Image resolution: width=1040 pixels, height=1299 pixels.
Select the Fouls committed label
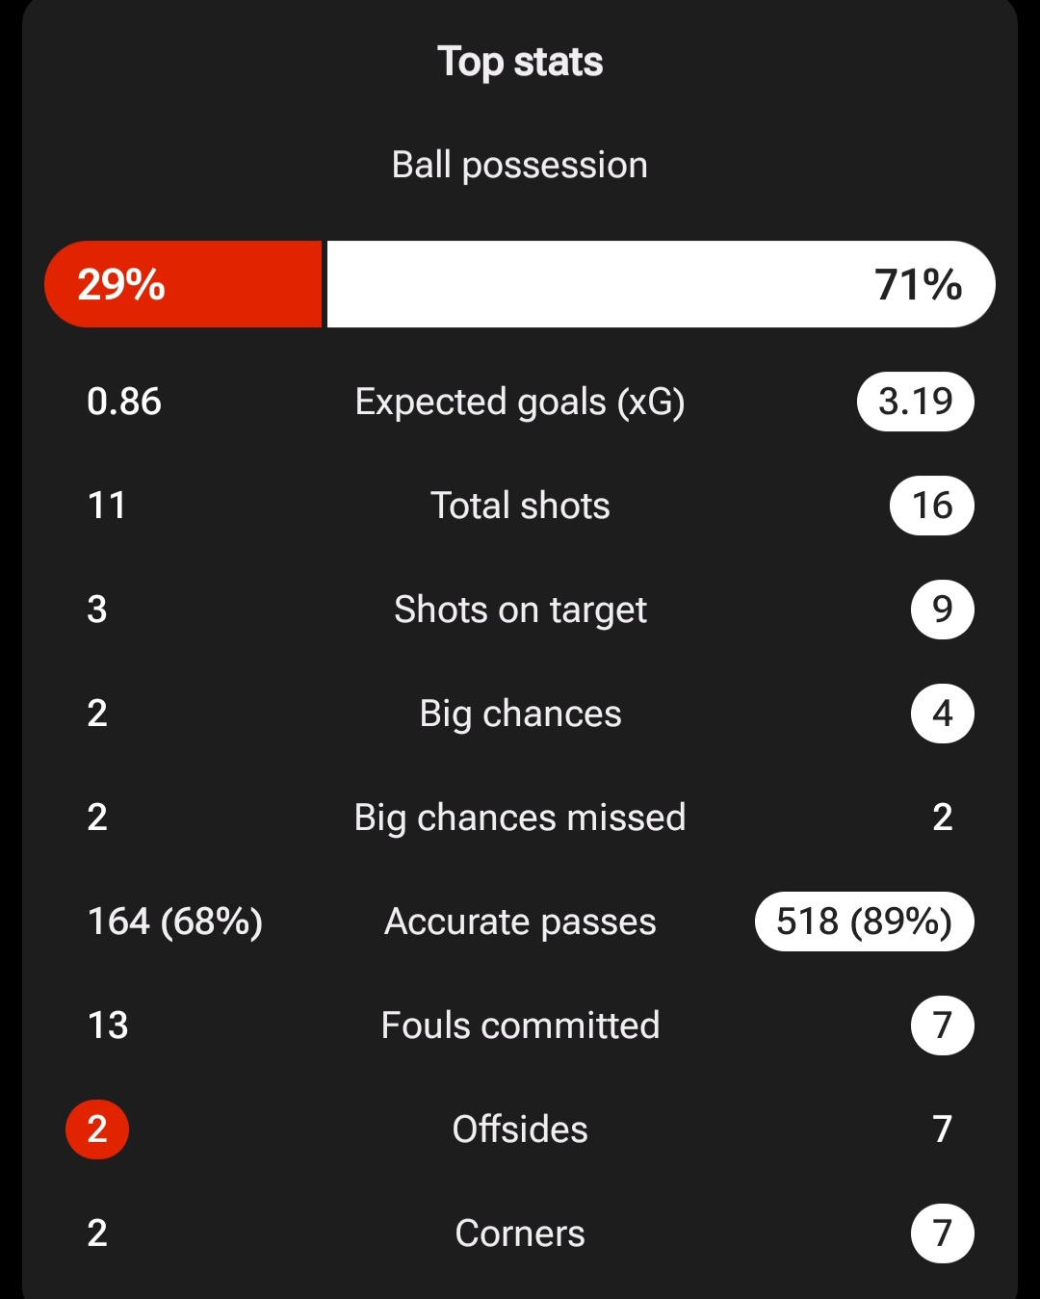pyautogui.click(x=520, y=1026)
